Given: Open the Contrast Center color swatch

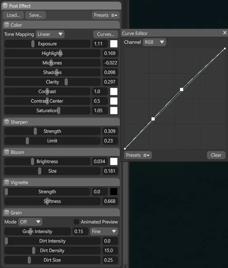Looking at the screenshot, I should pyautogui.click(x=114, y=101).
